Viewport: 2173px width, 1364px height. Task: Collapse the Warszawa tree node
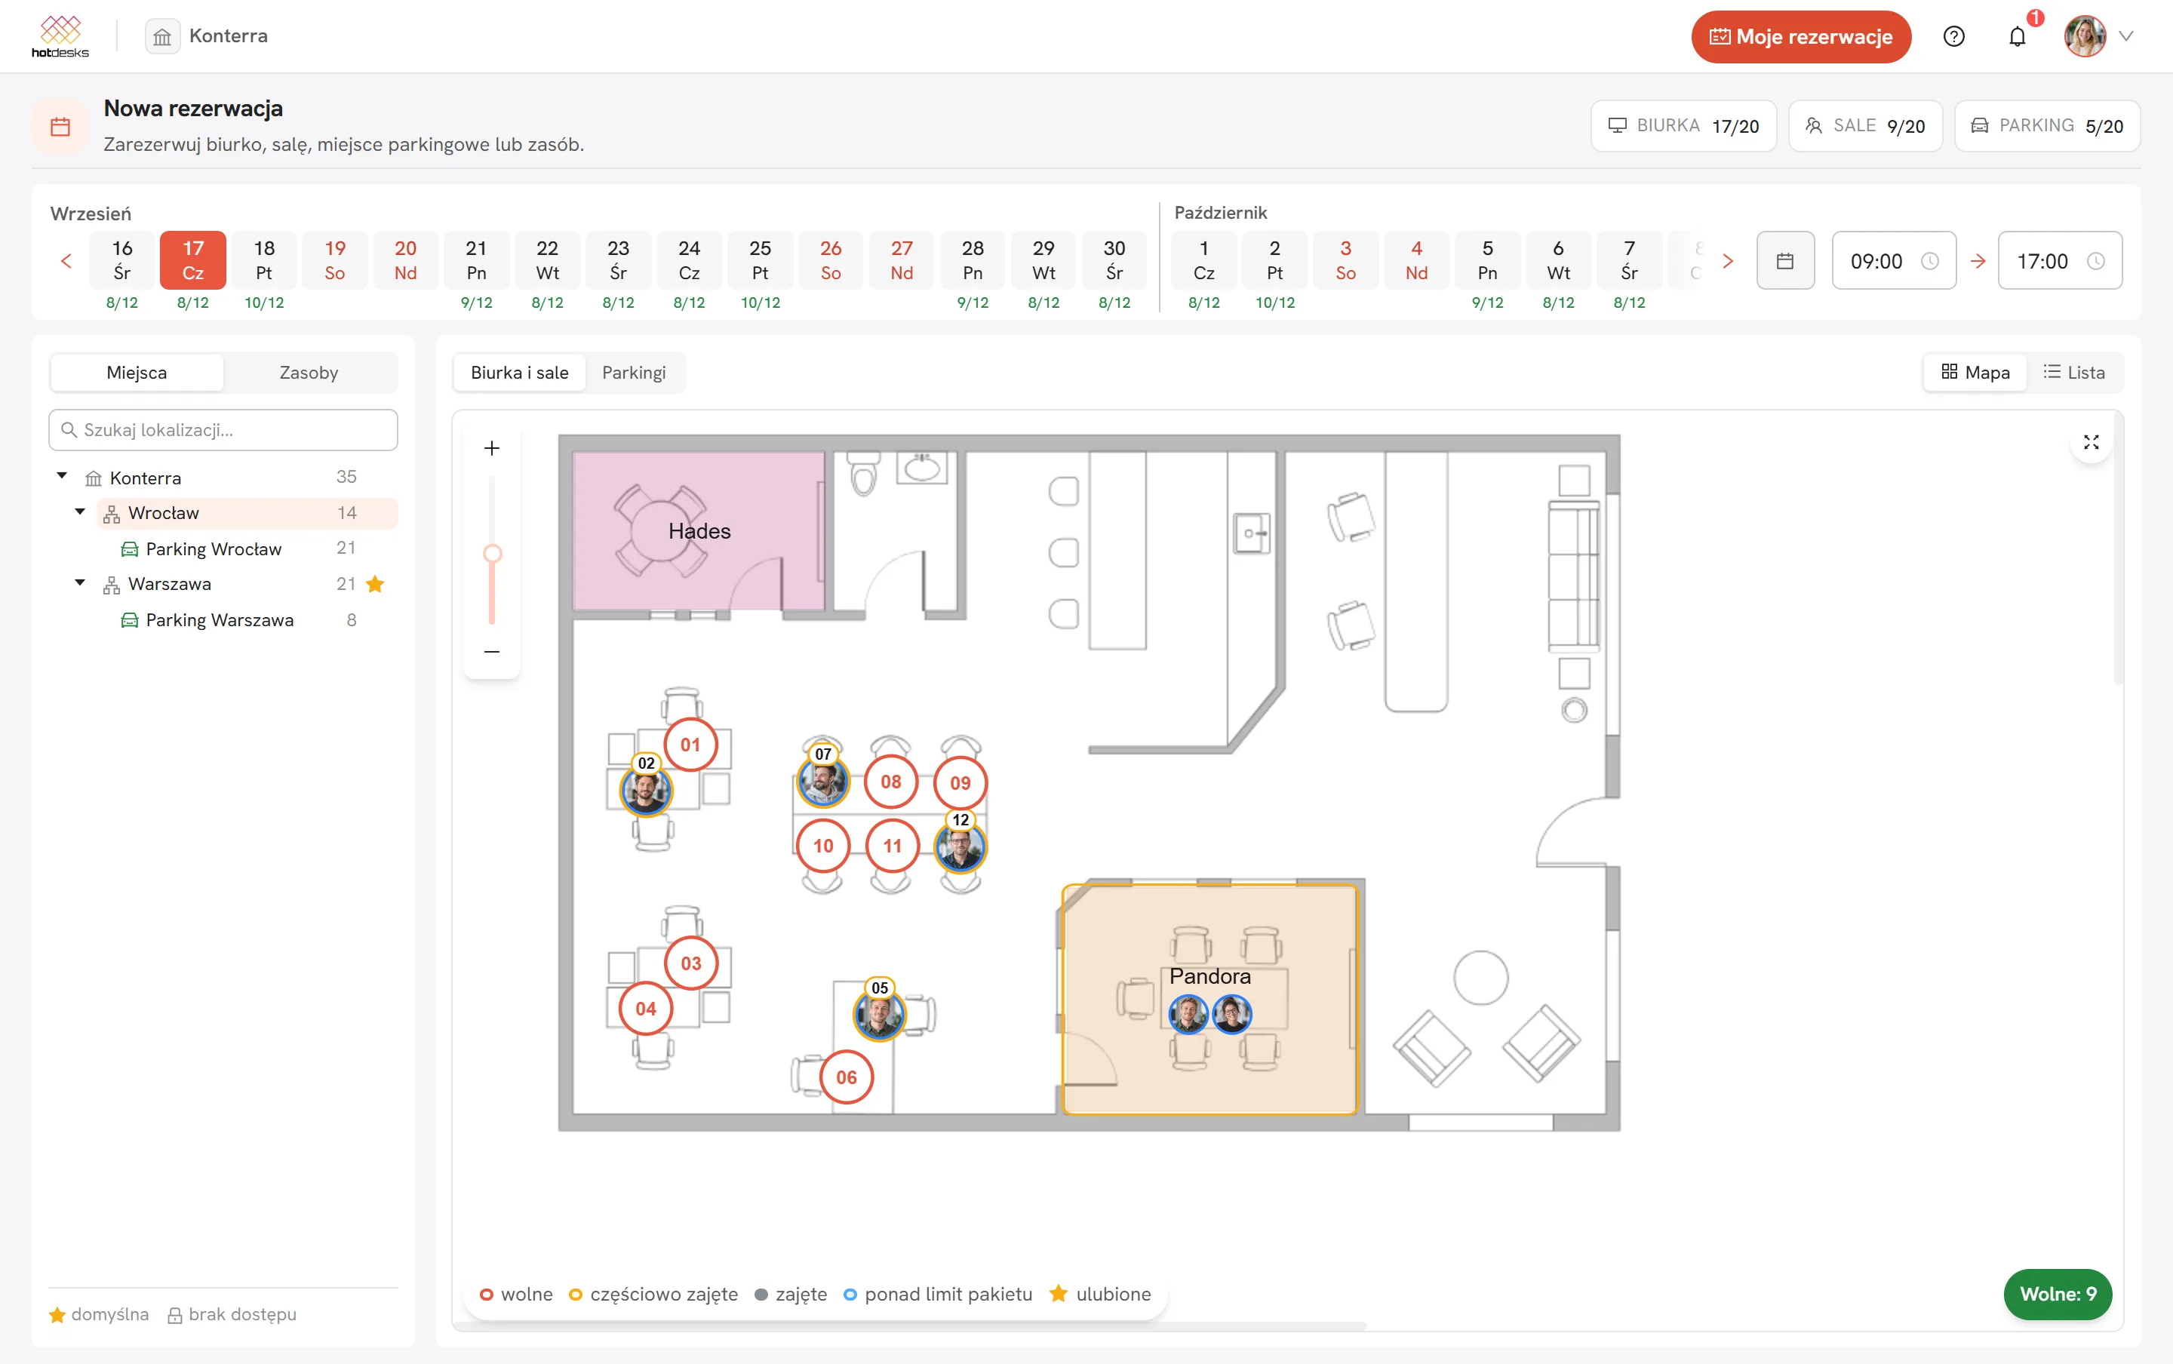(79, 582)
